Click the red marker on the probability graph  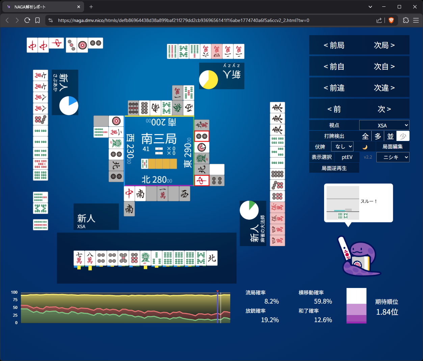point(217,291)
